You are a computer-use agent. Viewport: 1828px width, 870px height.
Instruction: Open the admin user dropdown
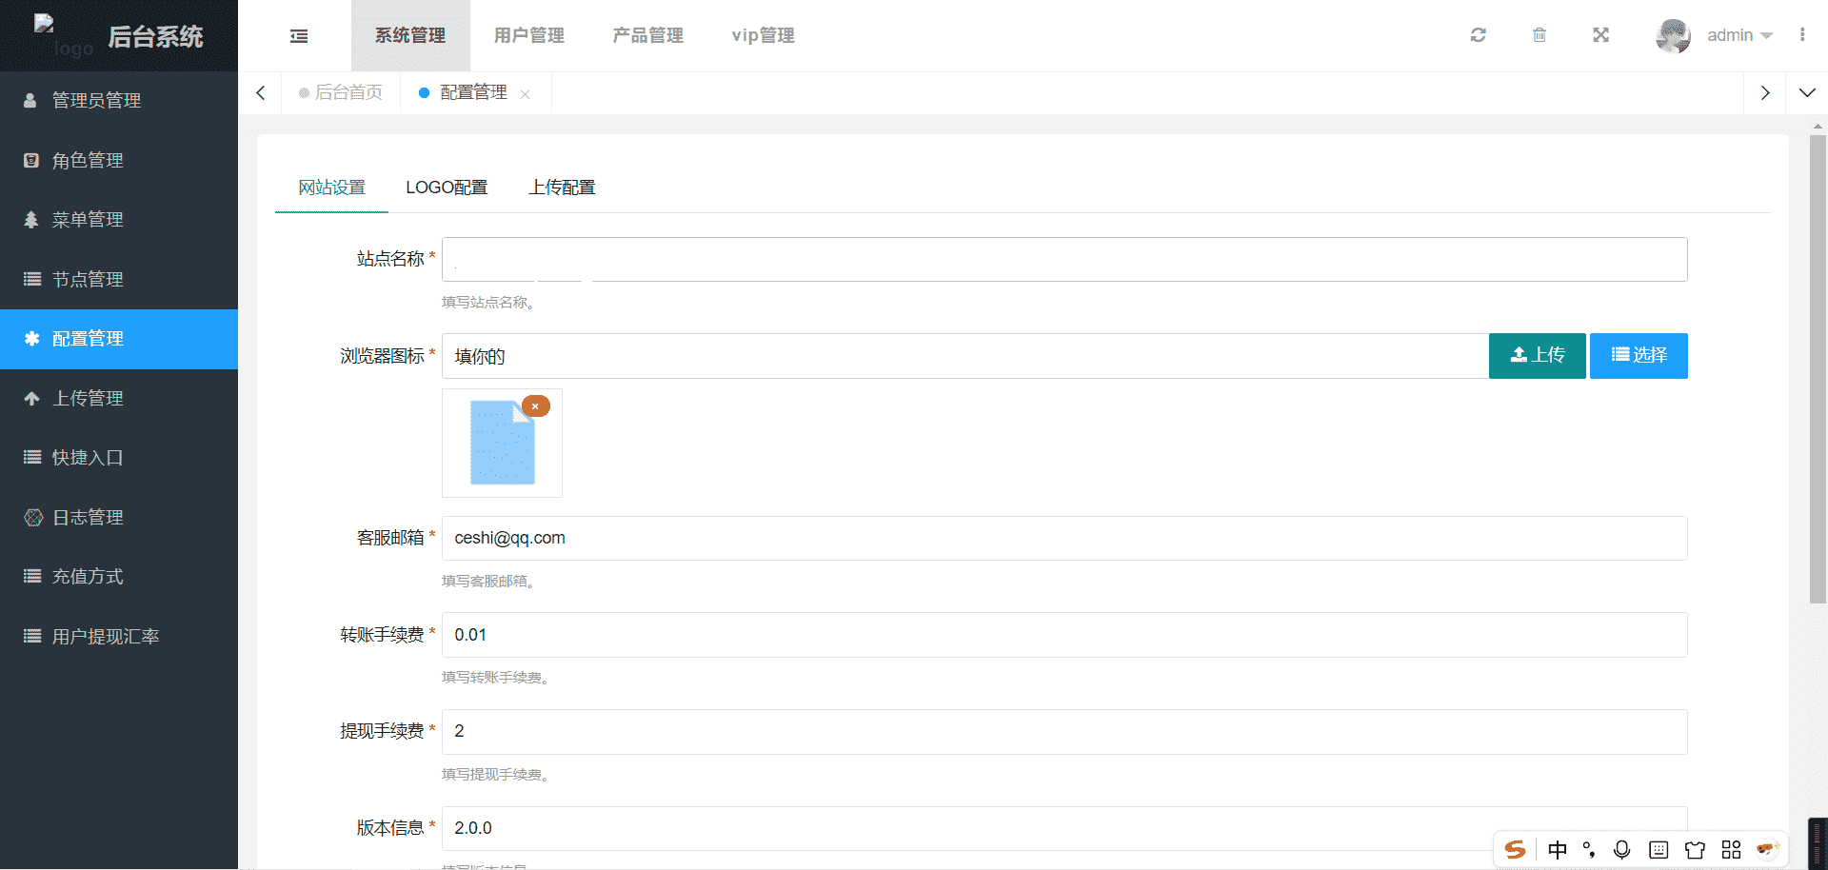[1738, 35]
